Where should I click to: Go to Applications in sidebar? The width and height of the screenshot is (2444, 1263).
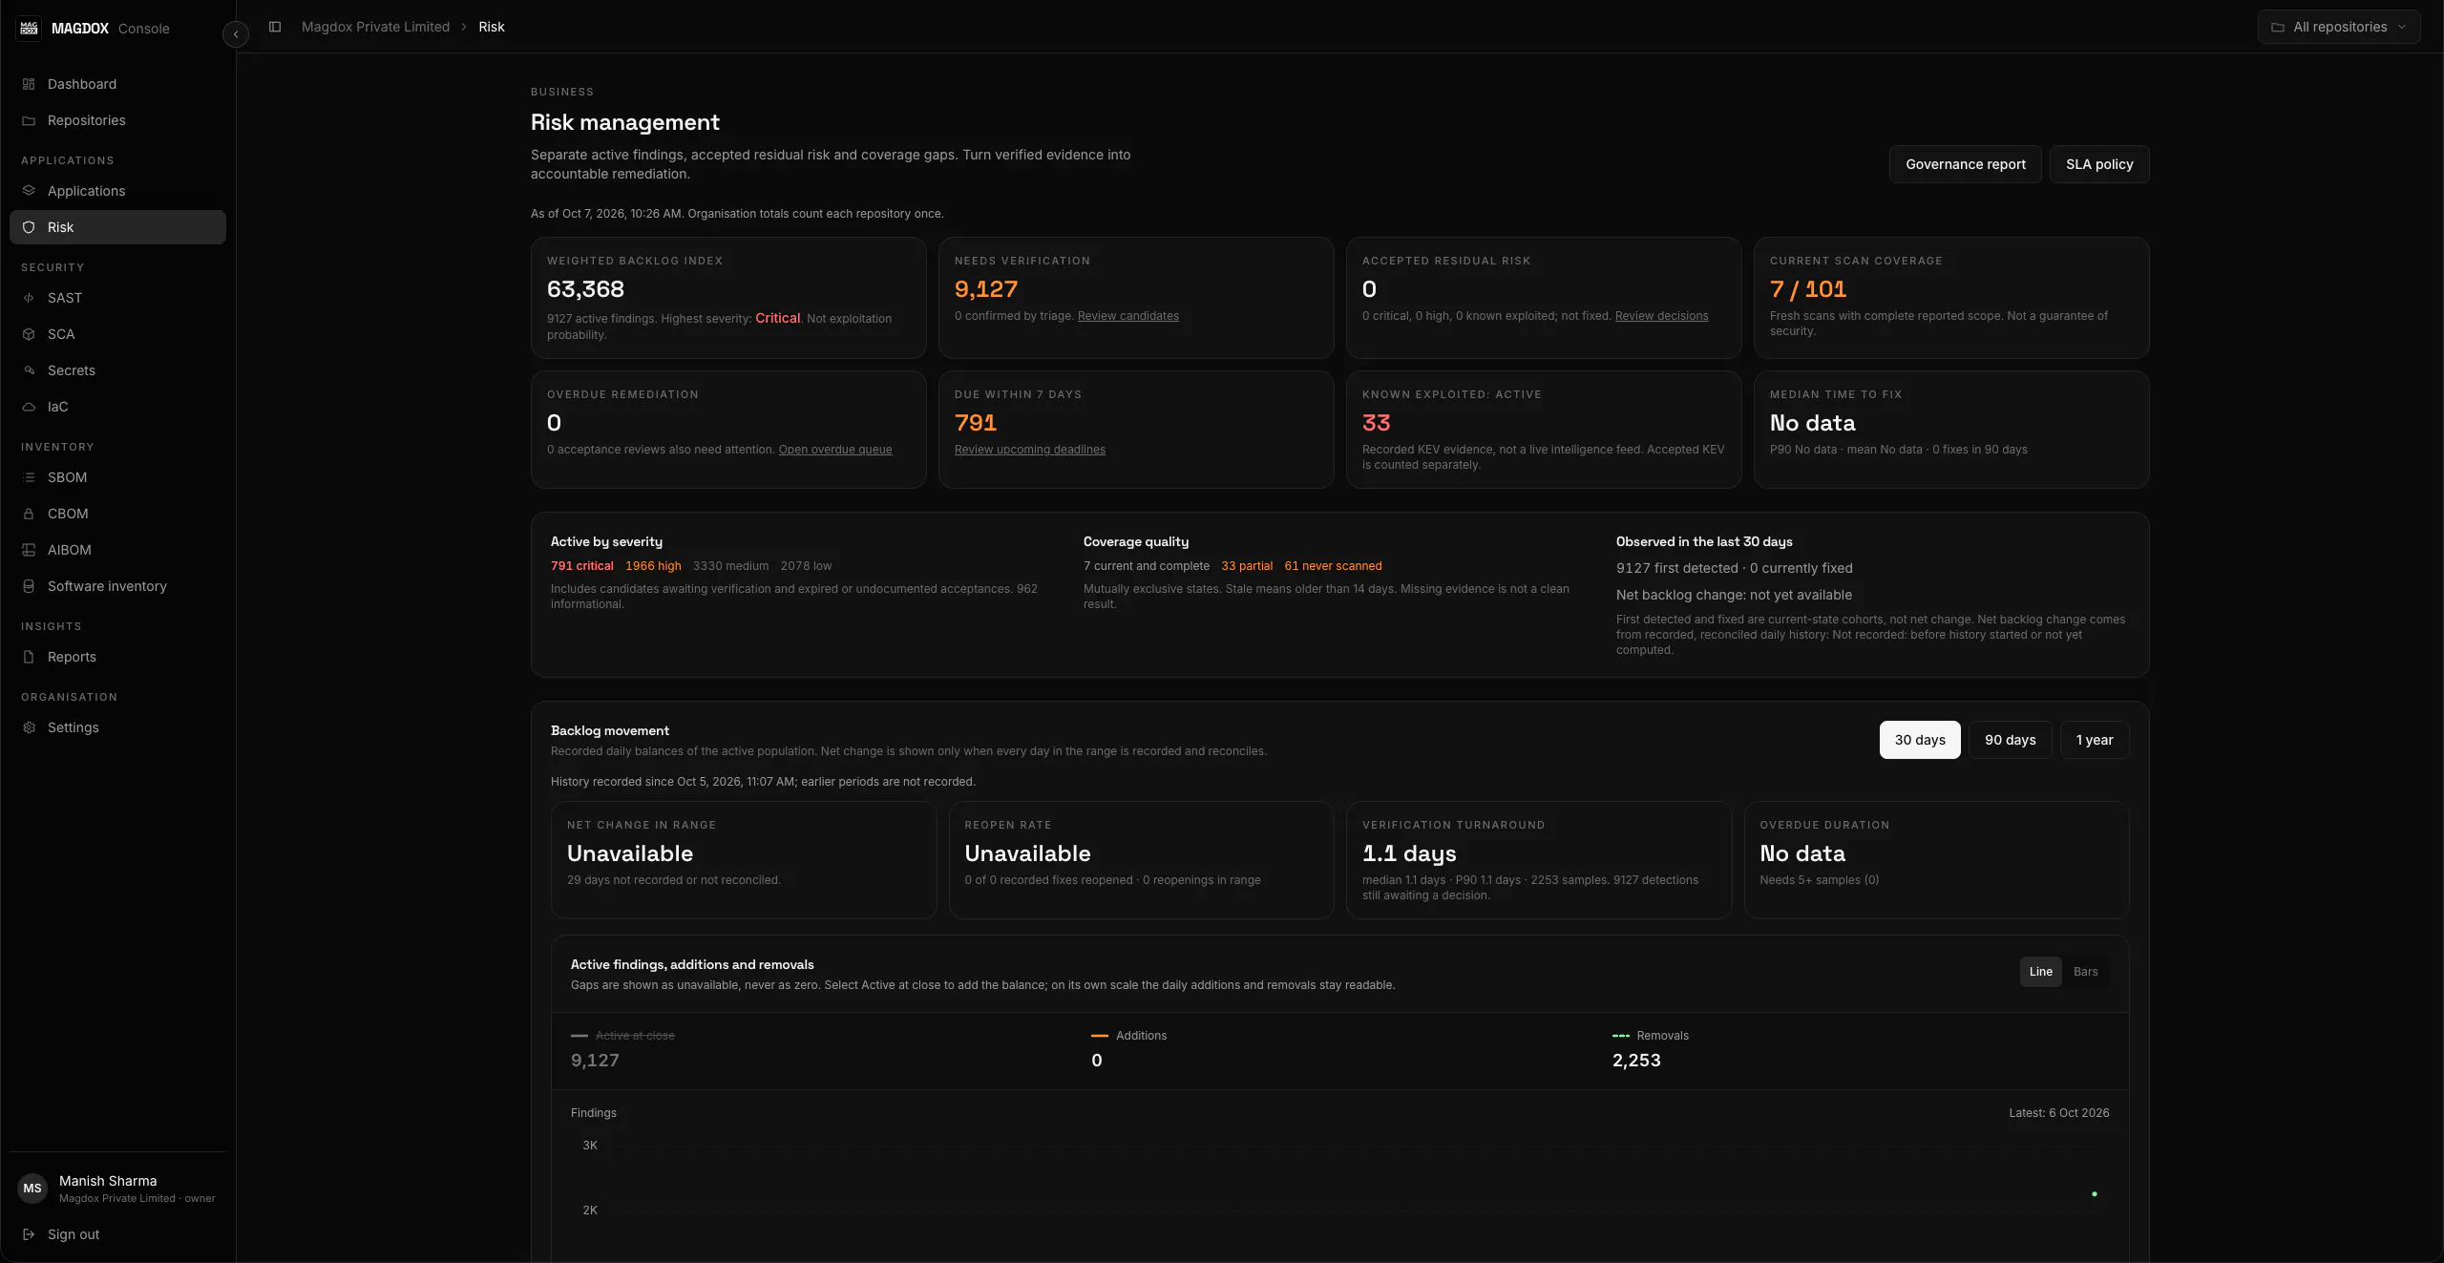pos(117,191)
